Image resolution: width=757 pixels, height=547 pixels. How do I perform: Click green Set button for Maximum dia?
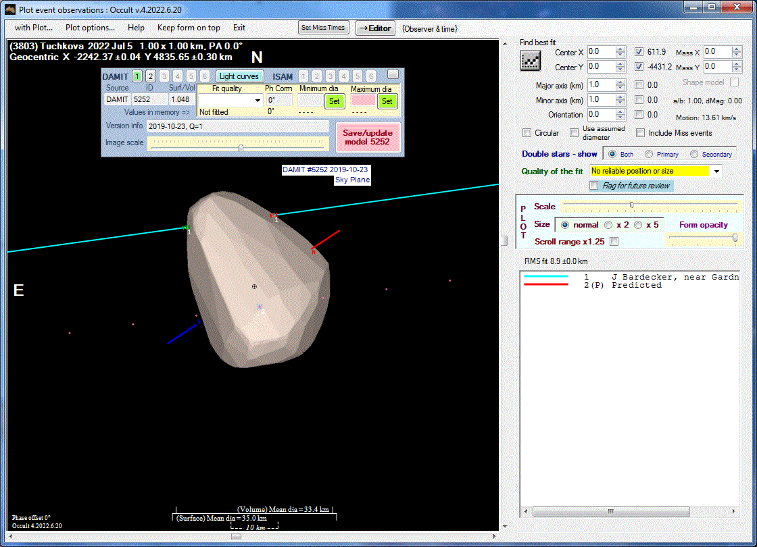[x=387, y=101]
